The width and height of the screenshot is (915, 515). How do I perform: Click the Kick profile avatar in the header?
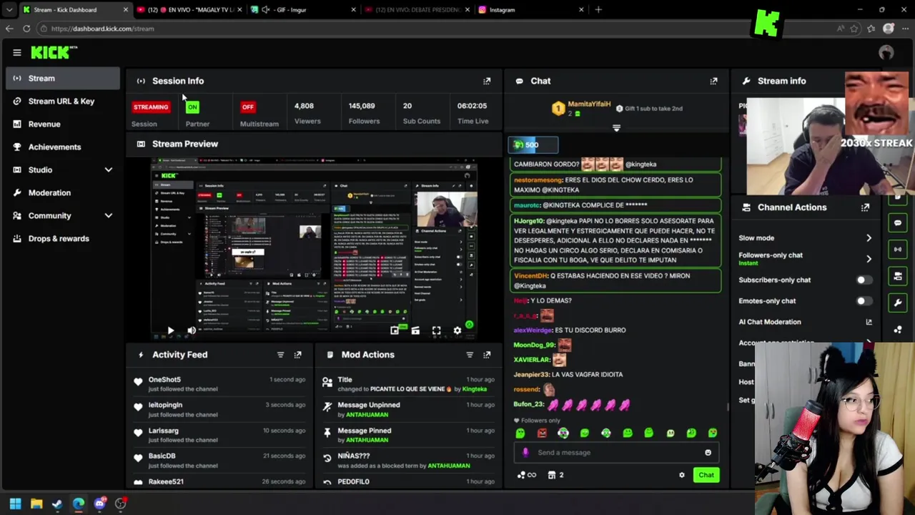point(886,52)
